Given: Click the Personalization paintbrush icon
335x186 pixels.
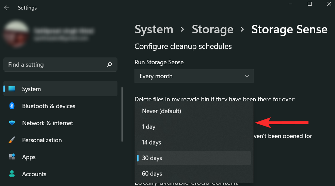Looking at the screenshot, I should (12, 140).
